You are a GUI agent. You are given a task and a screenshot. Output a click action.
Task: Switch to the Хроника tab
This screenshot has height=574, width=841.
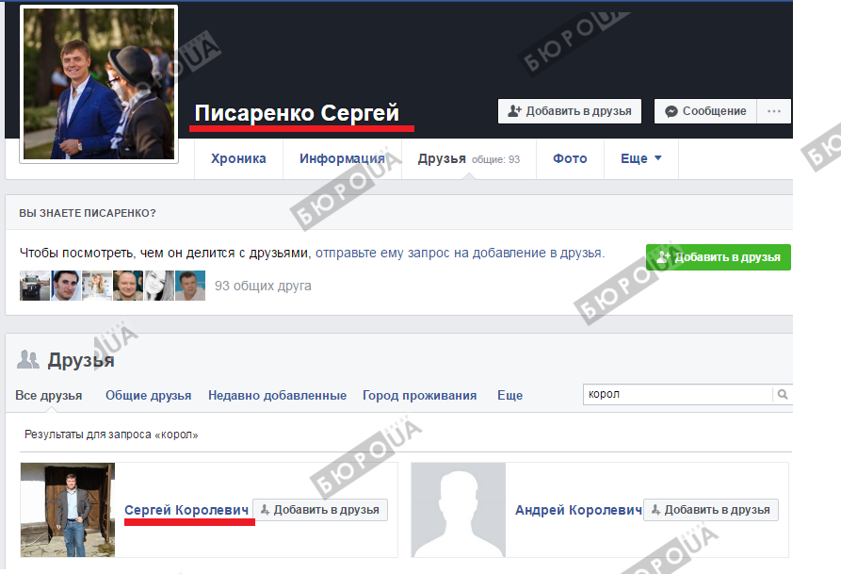(x=237, y=159)
